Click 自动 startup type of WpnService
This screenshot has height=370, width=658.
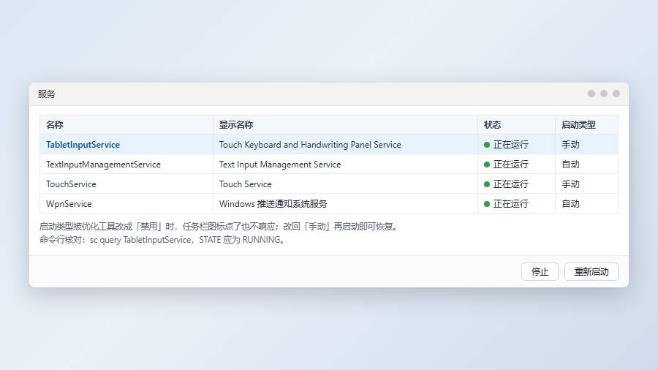[570, 204]
